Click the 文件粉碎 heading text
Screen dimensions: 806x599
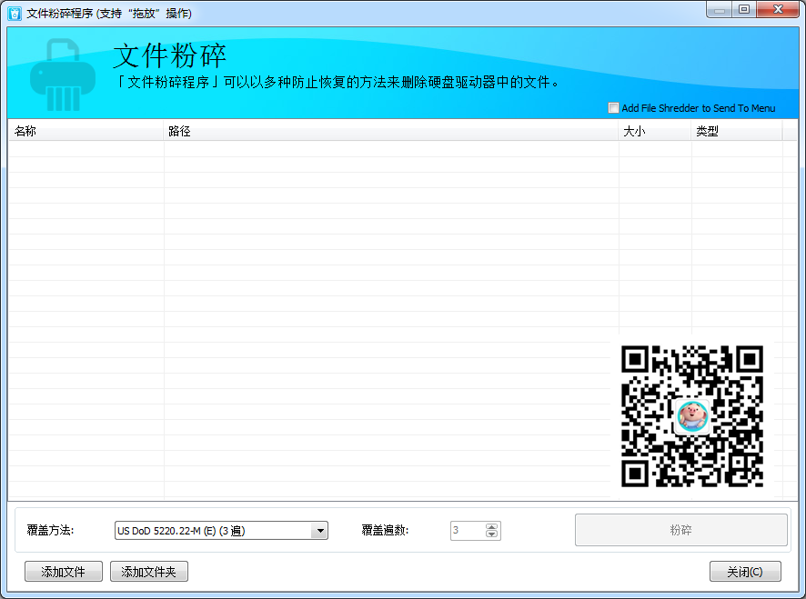(x=169, y=55)
